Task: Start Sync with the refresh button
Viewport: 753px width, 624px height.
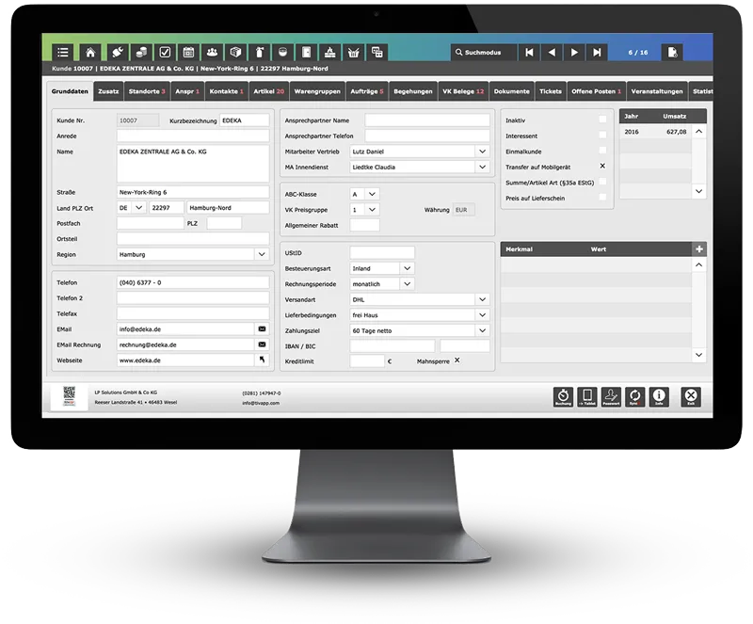Action: click(634, 397)
